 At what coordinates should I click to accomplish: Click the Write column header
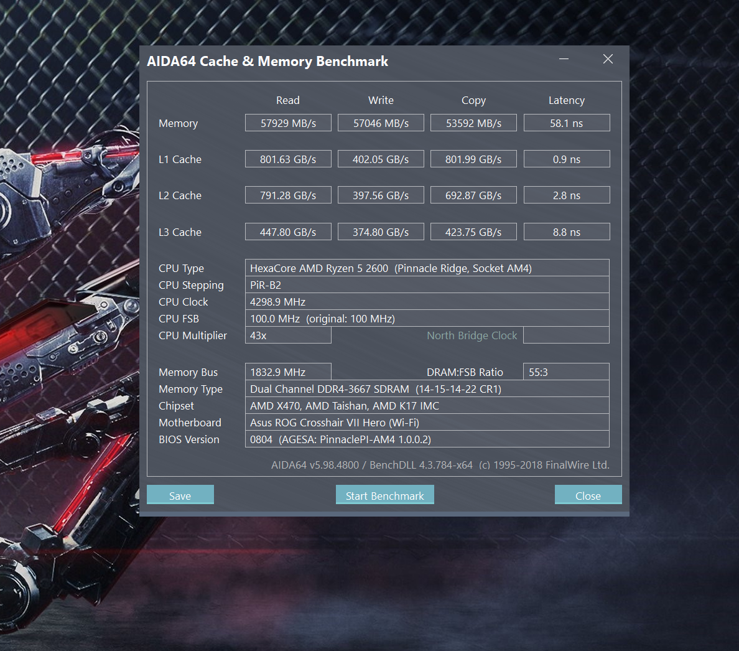coord(381,100)
